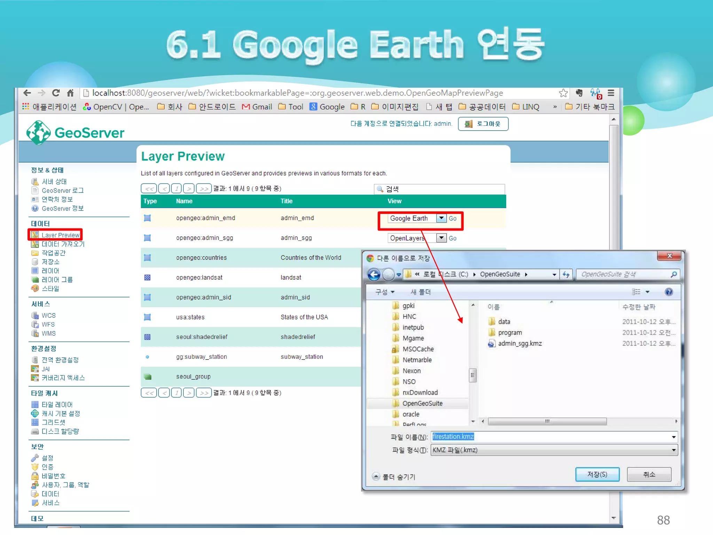Click Go link next to Google Earth

452,218
